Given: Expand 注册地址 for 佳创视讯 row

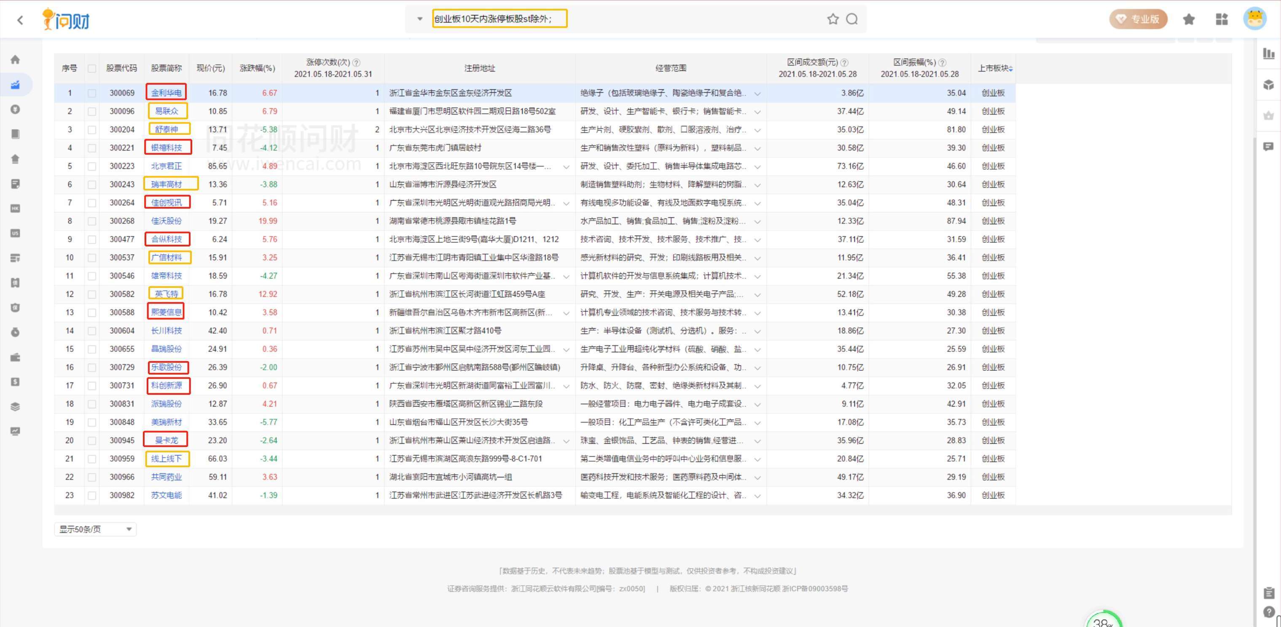Looking at the screenshot, I should pyautogui.click(x=566, y=204).
